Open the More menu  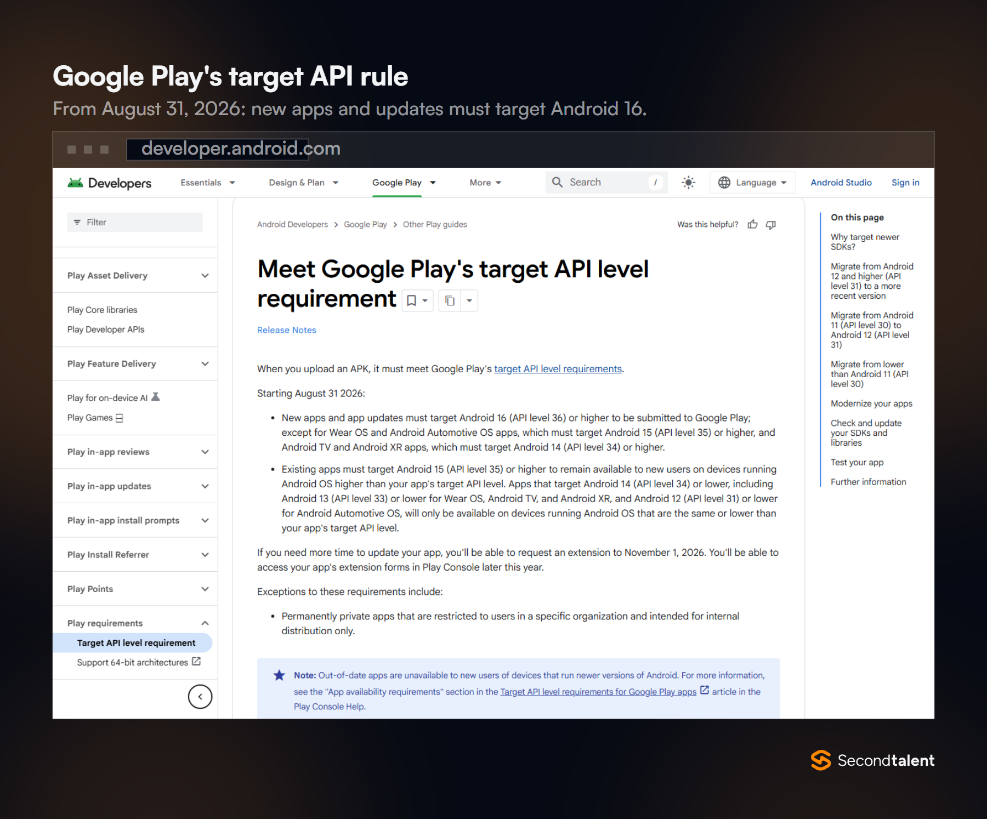tap(486, 183)
